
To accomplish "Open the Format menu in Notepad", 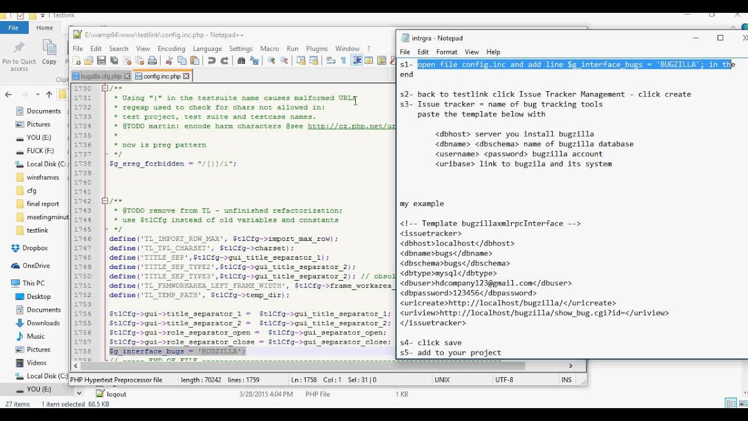I will tap(446, 52).
